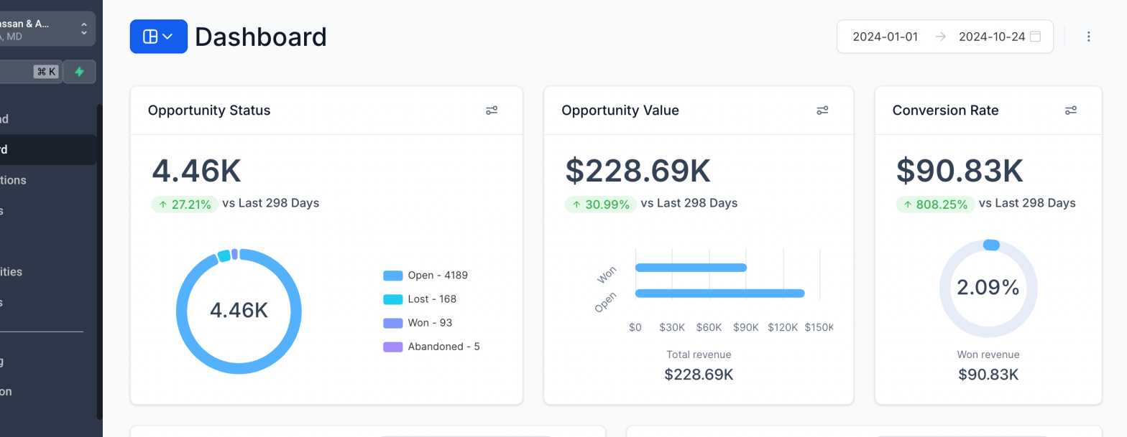Select the highlighted Dashboard sidebar item
The image size is (1127, 437).
[x=43, y=150]
